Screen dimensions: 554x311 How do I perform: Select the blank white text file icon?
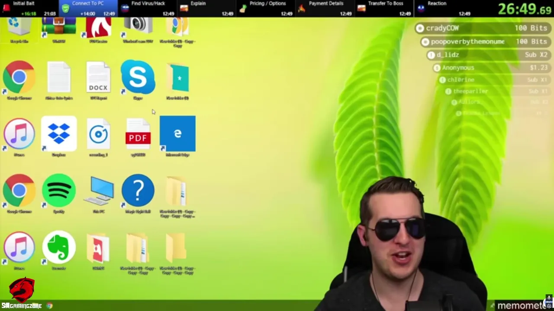pos(59,80)
